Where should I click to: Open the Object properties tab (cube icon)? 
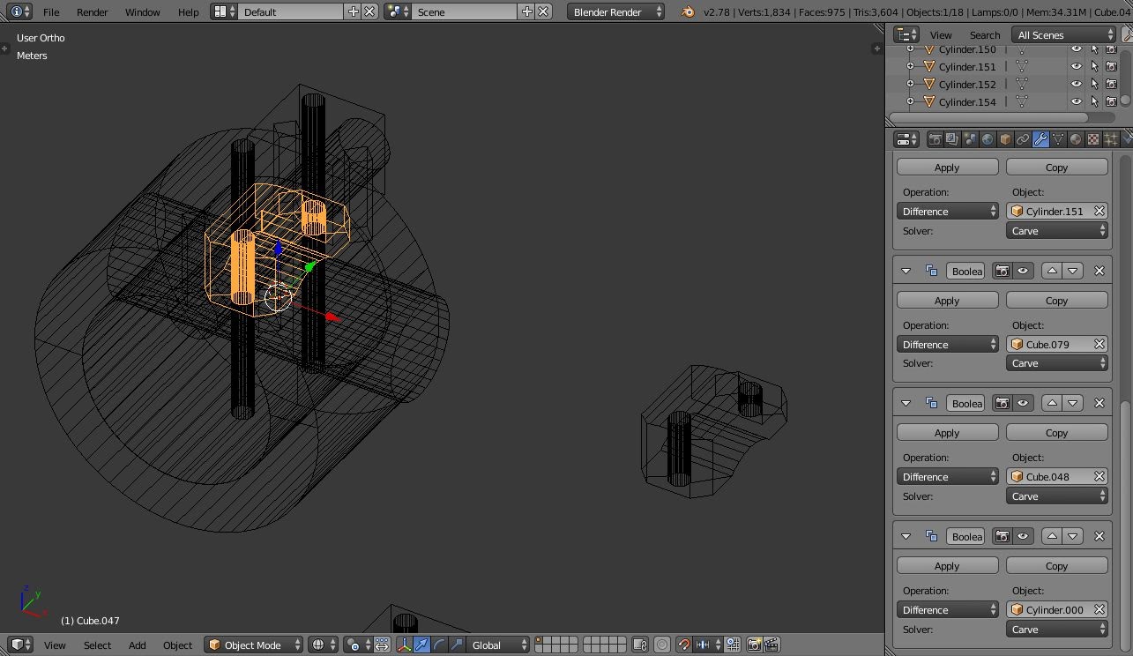[x=1005, y=139]
